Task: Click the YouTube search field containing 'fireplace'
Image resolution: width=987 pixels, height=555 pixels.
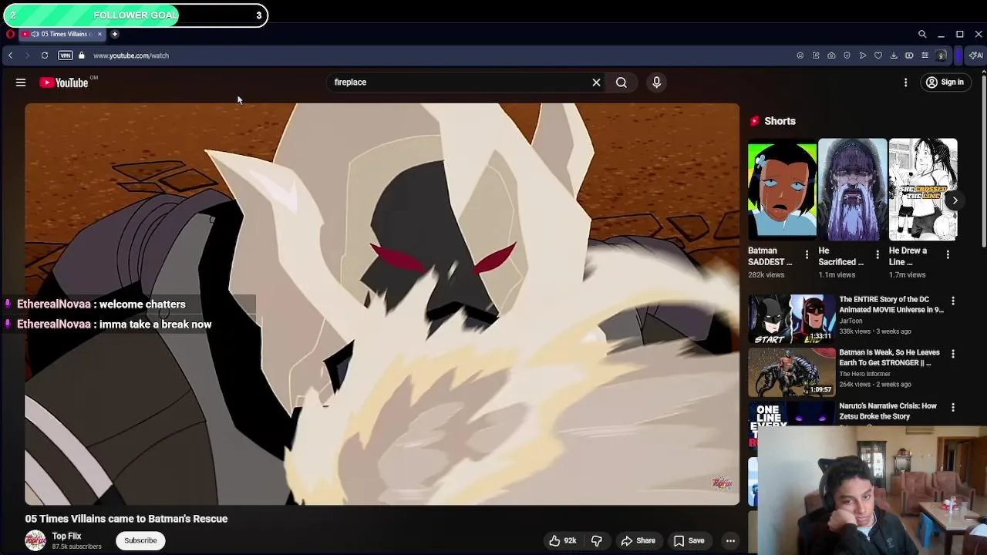Action: (x=460, y=82)
